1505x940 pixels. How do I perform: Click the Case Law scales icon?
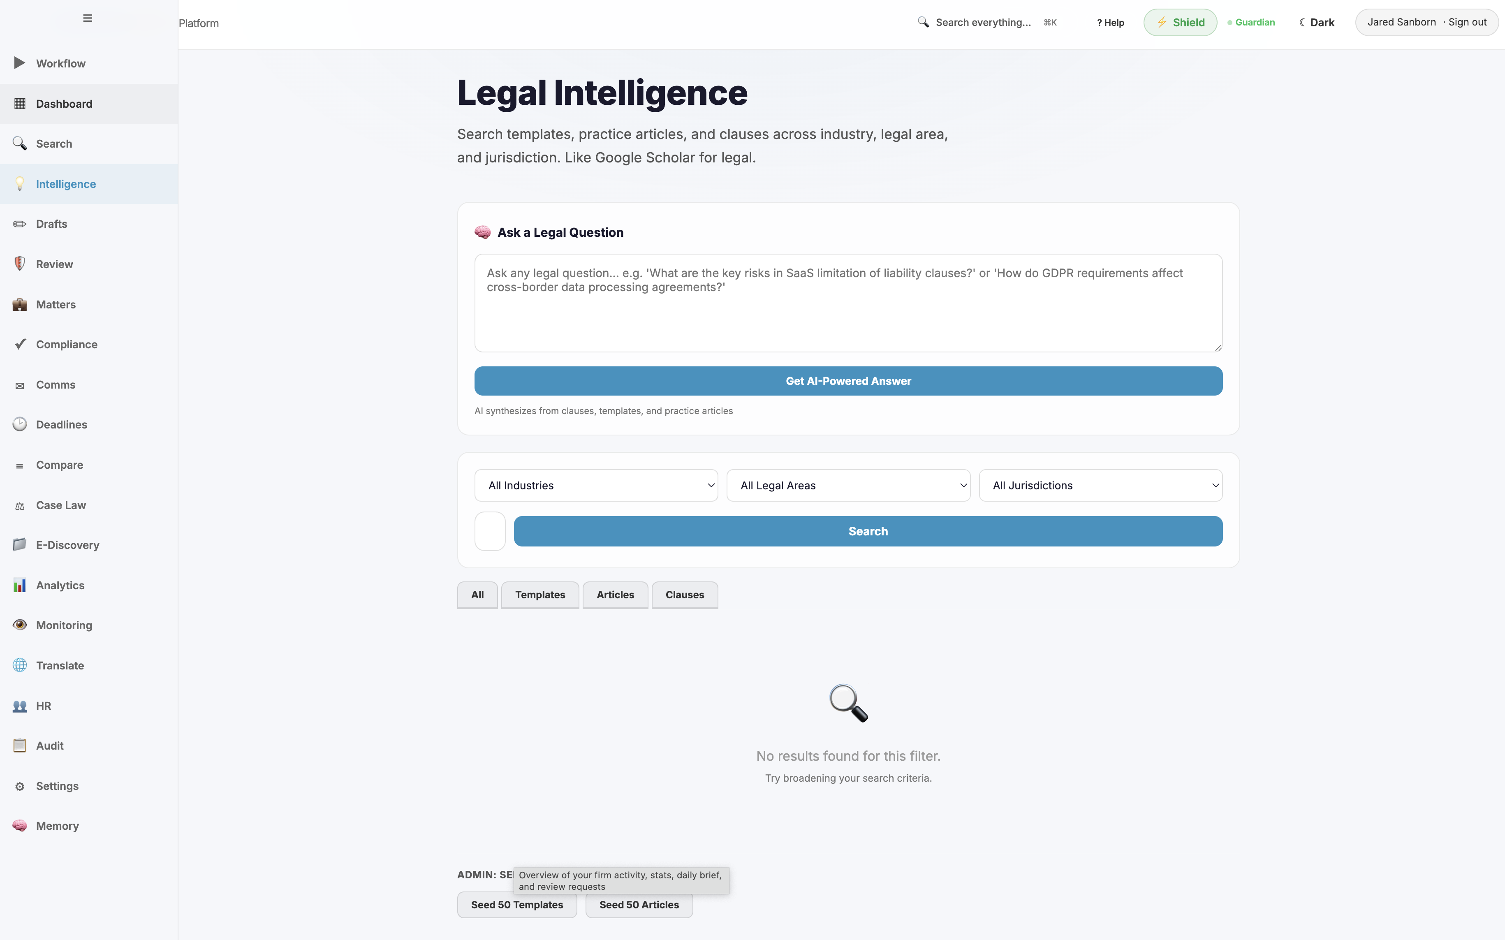coord(19,506)
